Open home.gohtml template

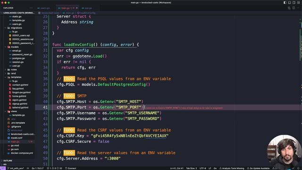coord(19,96)
